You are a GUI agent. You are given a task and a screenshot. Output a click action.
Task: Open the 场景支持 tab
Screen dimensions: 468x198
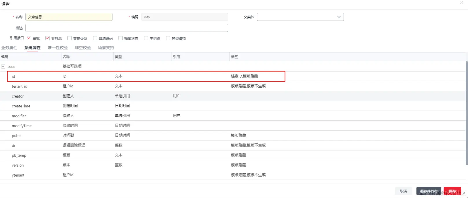tap(106, 48)
